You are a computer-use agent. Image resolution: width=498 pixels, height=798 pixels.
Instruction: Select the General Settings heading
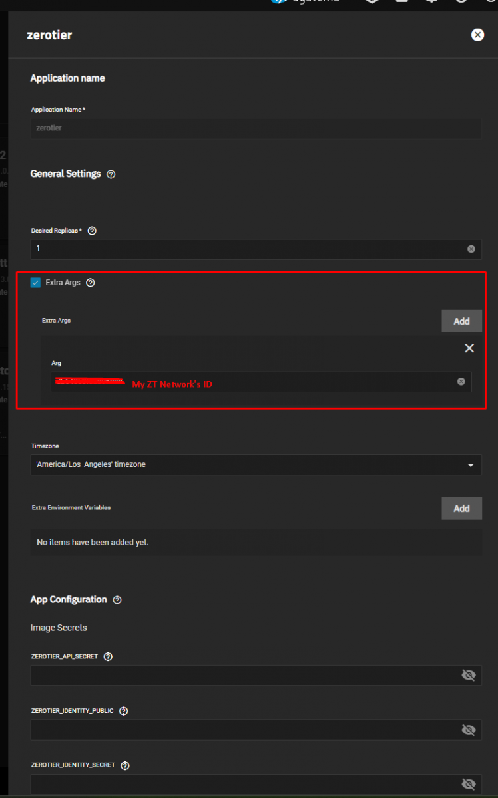click(65, 174)
